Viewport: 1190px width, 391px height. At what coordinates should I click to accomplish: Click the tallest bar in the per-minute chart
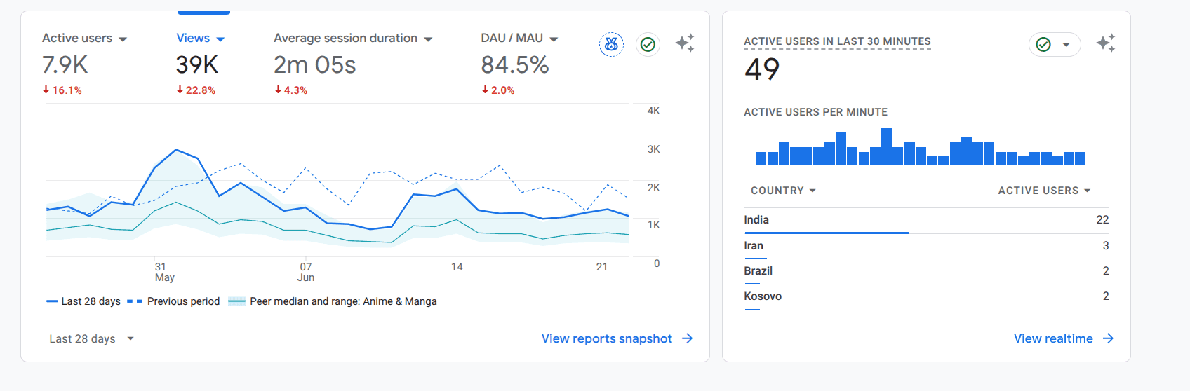point(886,146)
